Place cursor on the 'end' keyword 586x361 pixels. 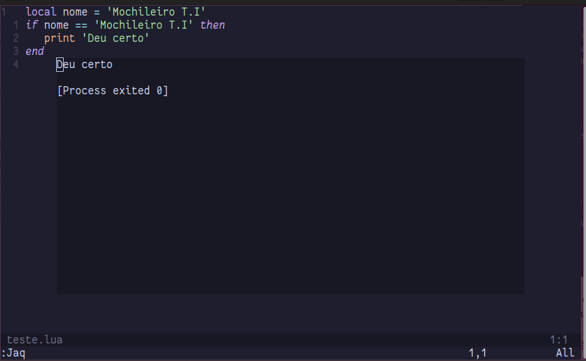[x=35, y=51]
